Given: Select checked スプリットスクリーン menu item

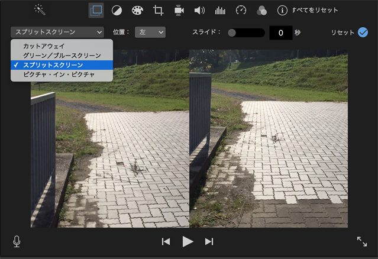Looking at the screenshot, I should point(62,65).
